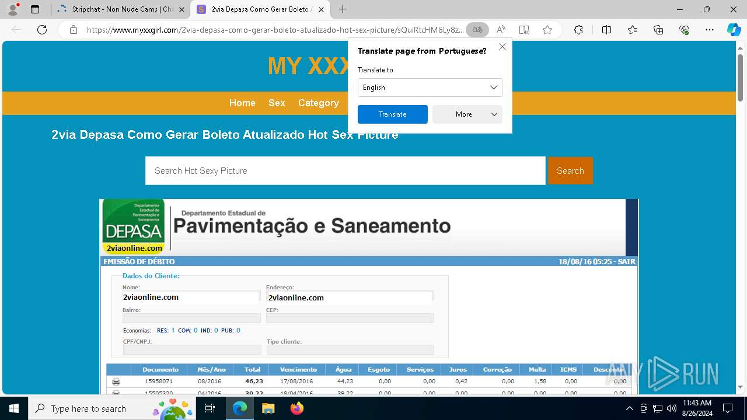Open Favorites list icon
This screenshot has height=420, width=747.
click(633, 30)
